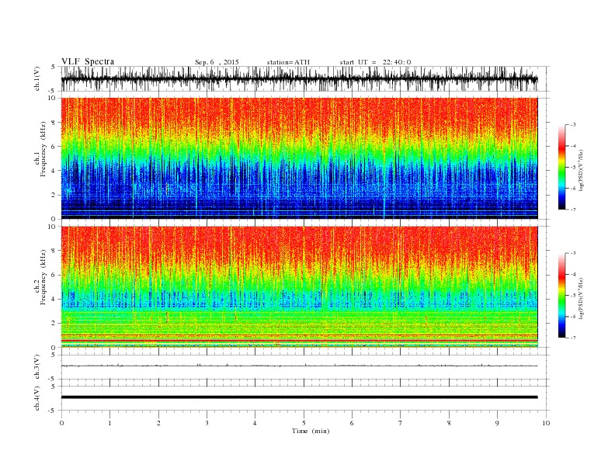Click the "6" tick on ch.1 frequency axis

click(x=54, y=146)
